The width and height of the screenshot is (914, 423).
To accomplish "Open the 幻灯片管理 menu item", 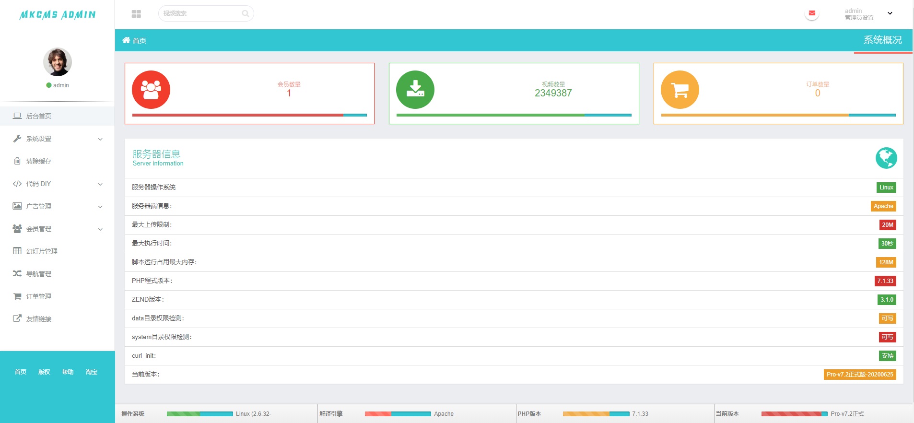I will point(57,251).
